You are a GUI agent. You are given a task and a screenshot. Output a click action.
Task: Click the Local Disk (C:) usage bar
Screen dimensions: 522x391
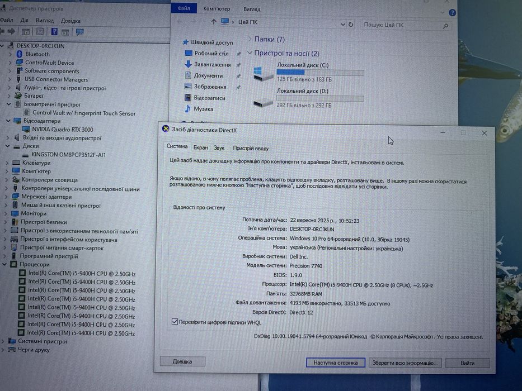320,73
